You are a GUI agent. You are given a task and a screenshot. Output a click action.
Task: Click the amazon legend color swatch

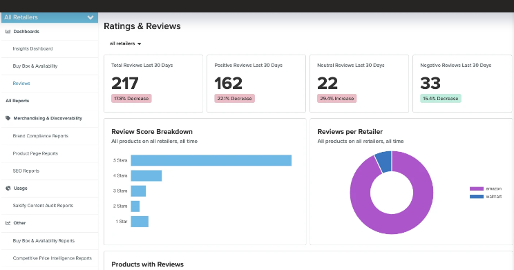(476, 189)
